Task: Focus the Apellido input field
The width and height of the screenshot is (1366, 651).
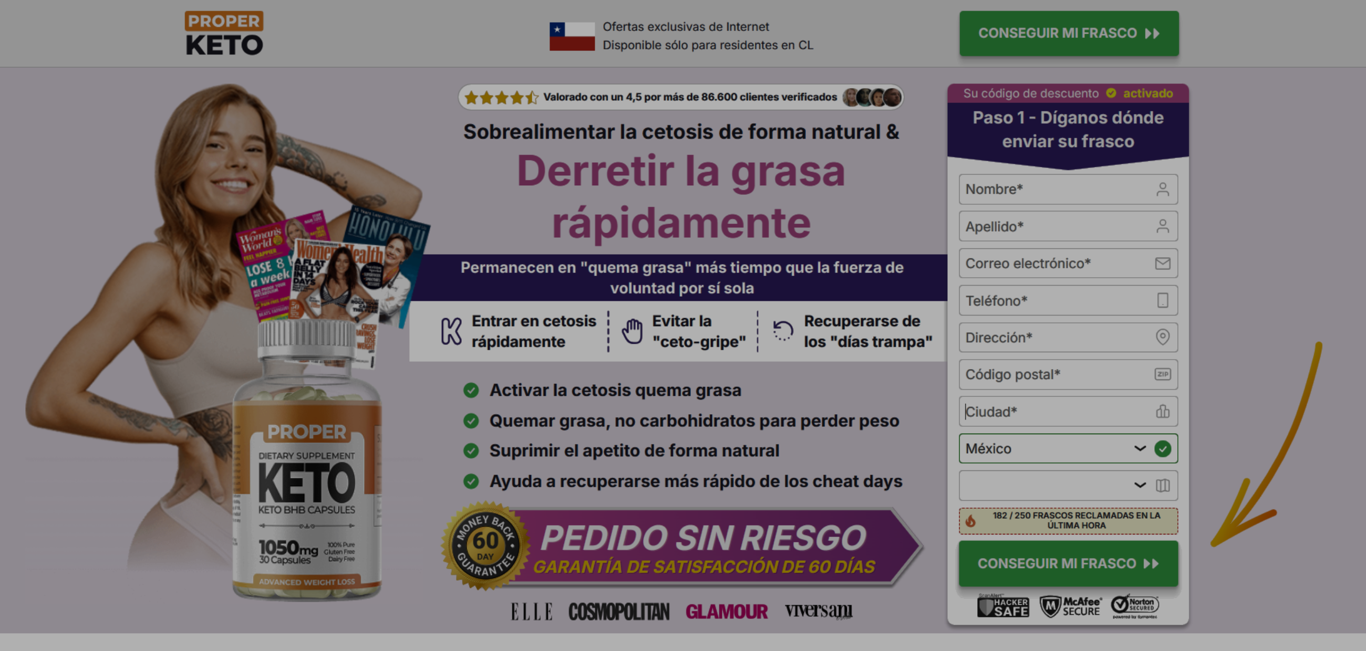Action: [1068, 226]
